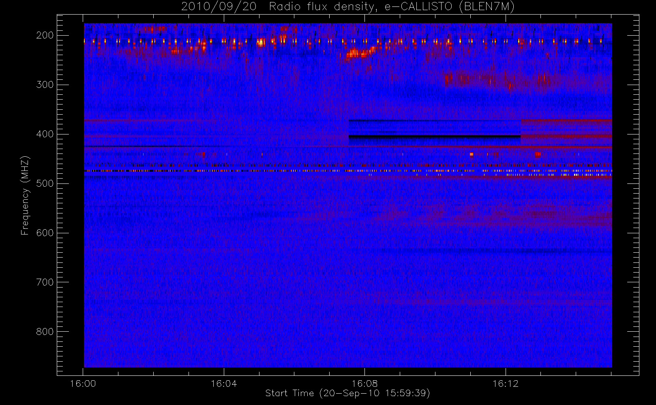Click the bright burst near 16:08 at 230 MHz

(359, 53)
